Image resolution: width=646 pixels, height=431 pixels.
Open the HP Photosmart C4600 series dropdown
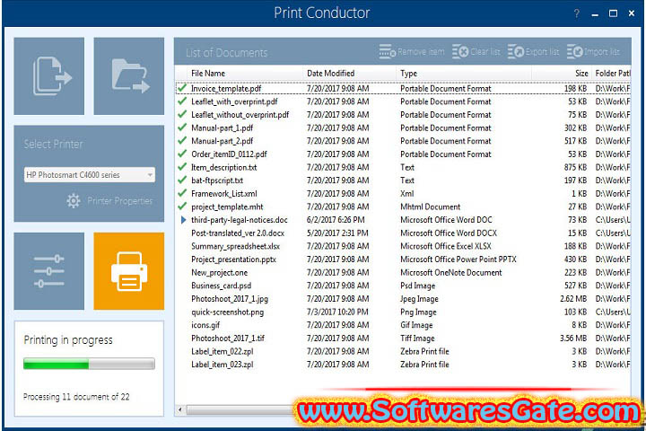[90, 175]
